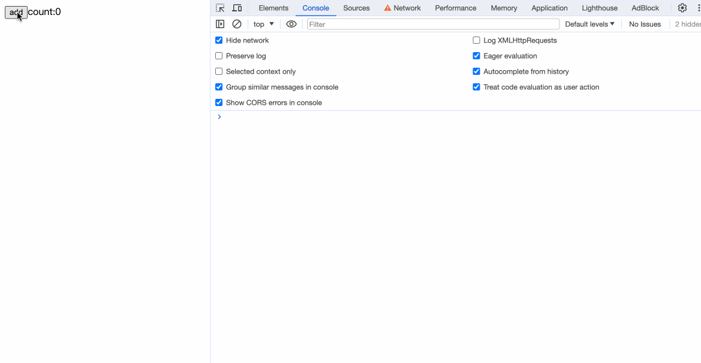Open DevTools settings gear

pos(682,8)
